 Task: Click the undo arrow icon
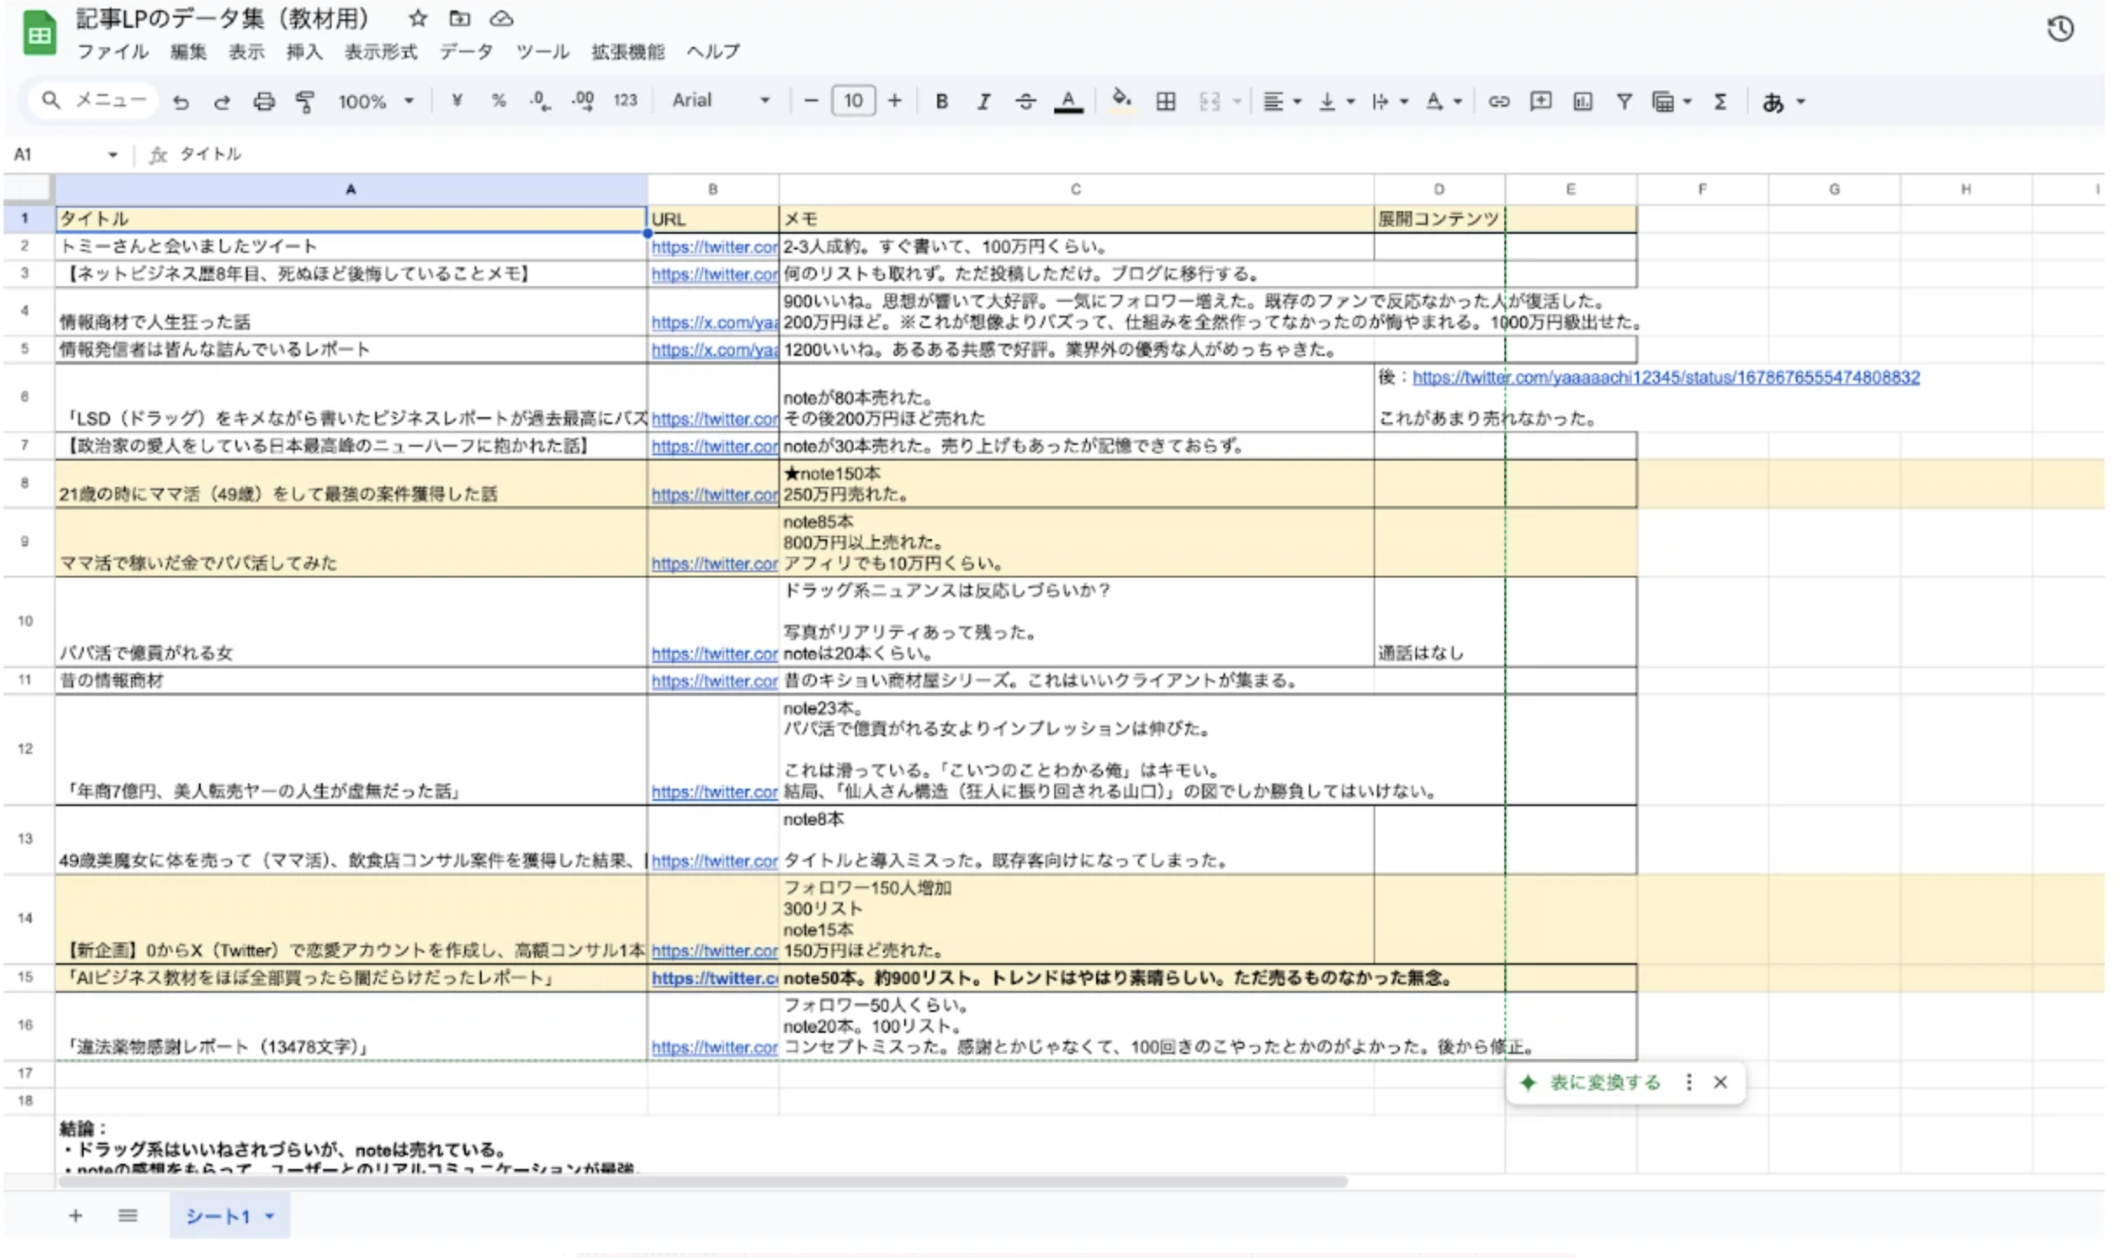coord(181,102)
